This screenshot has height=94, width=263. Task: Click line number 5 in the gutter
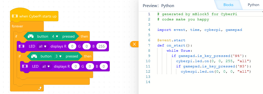[x=149, y=35]
